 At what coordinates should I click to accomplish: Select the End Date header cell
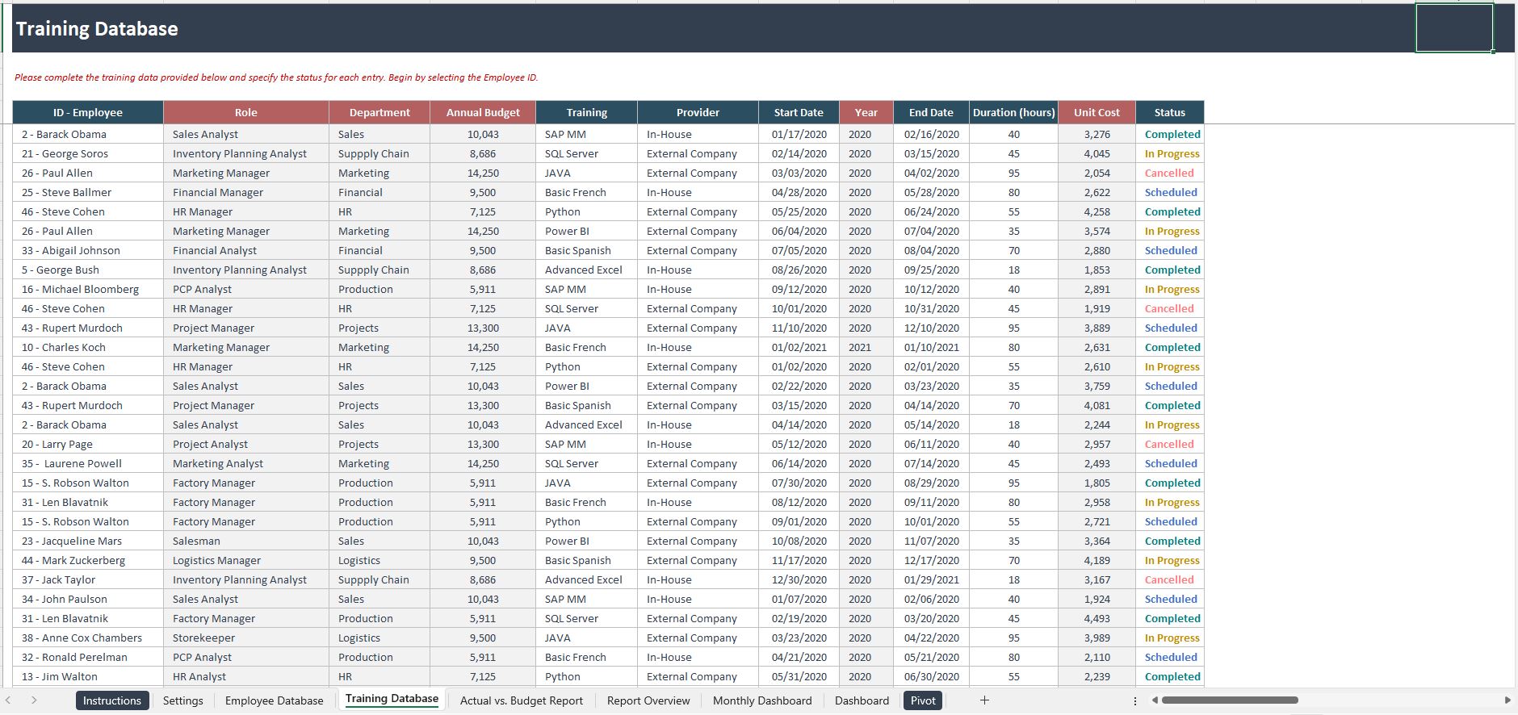931,112
